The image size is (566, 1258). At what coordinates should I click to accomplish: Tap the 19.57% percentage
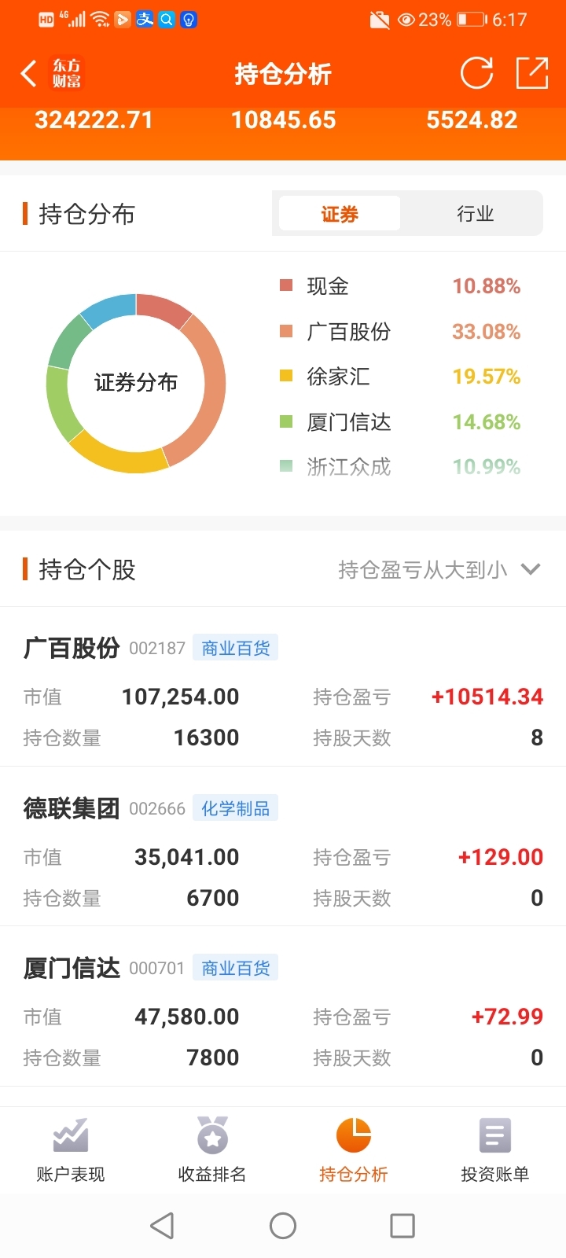[x=486, y=377]
